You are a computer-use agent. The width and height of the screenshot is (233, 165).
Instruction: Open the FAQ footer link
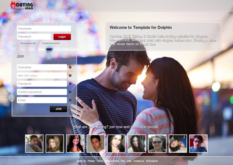[123, 161]
